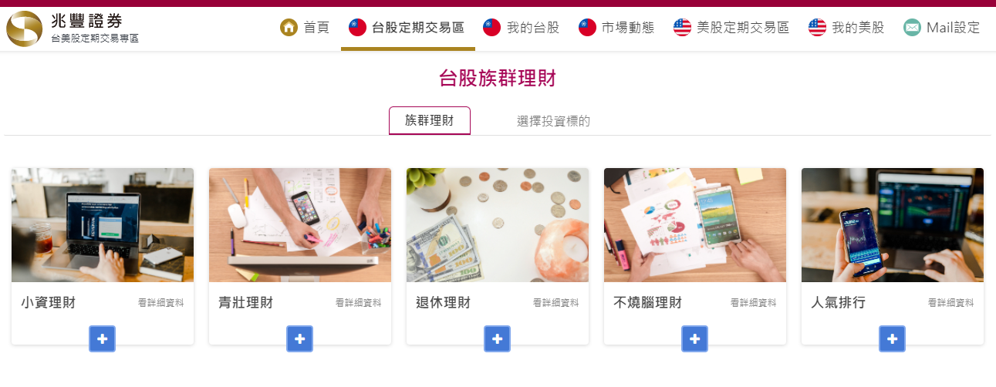
Task: View 看詳細資料 for 人氣排行
Action: click(951, 303)
